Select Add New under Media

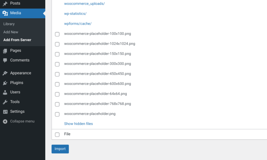[11, 32]
